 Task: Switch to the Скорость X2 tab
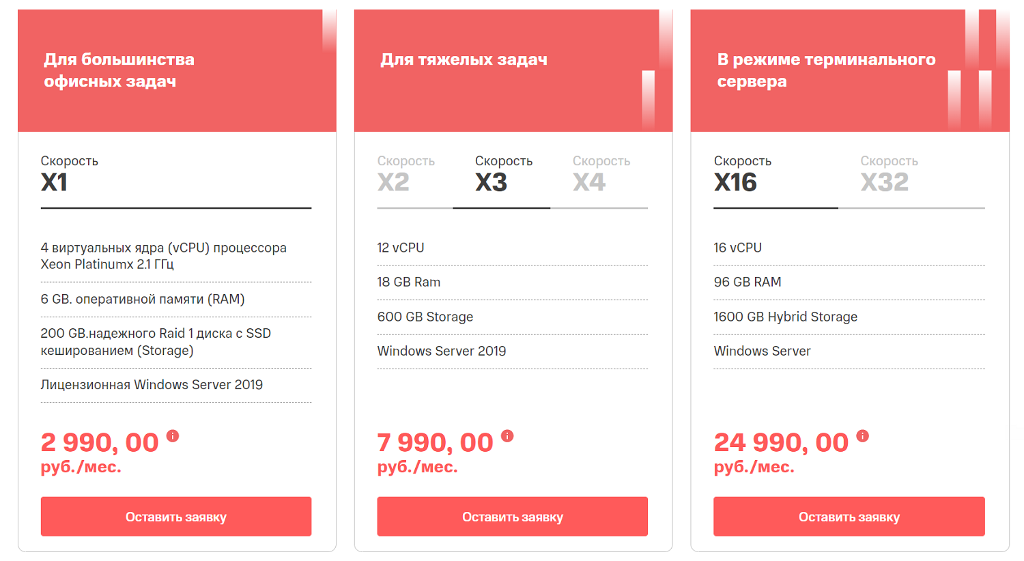click(x=406, y=174)
